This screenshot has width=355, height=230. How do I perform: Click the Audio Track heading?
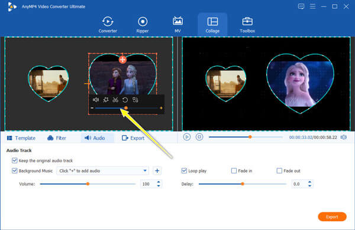coord(19,150)
